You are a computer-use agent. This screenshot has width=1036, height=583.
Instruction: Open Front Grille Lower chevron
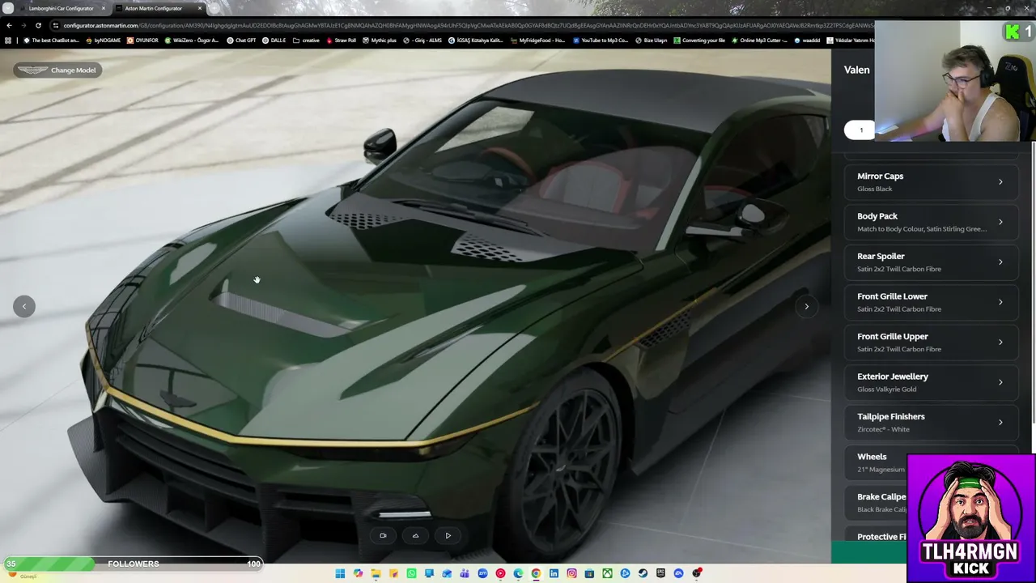[1000, 302]
